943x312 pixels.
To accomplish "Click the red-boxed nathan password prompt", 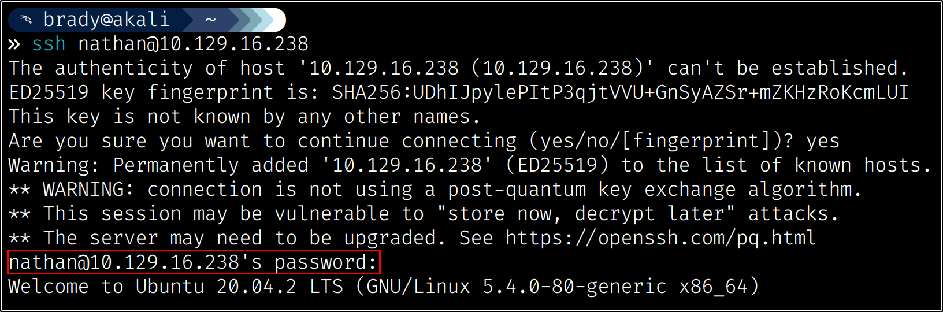I will coord(194,262).
